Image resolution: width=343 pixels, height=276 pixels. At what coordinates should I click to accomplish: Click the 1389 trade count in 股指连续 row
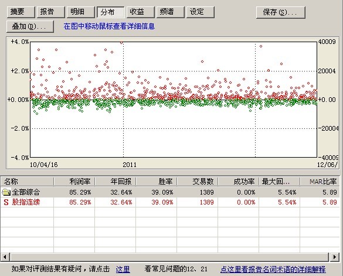(x=207, y=202)
